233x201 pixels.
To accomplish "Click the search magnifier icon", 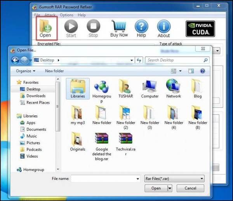I will (206, 60).
